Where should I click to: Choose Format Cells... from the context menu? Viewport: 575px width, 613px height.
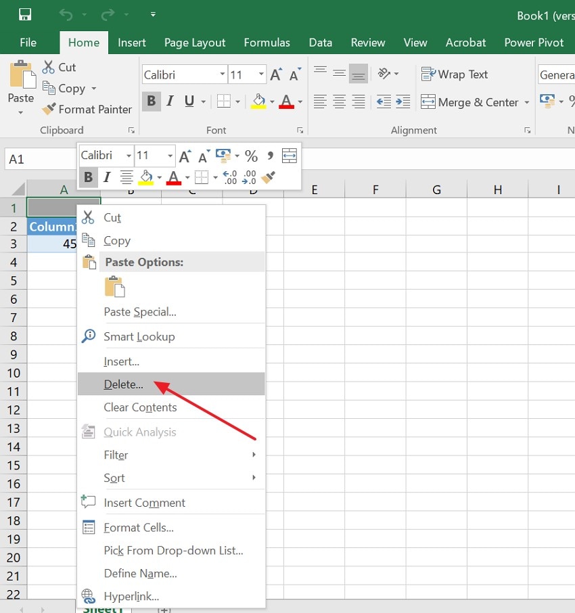(171, 528)
